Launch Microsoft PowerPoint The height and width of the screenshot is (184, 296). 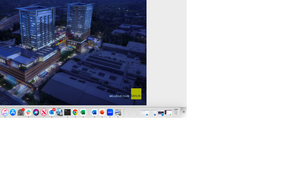point(102,112)
